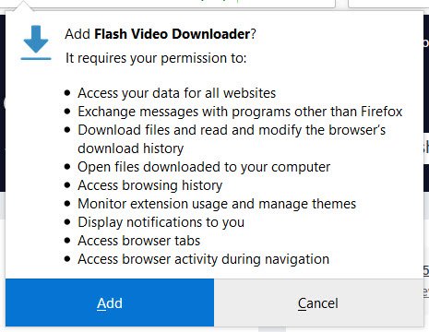Select 'Open files downloaded to your computer'

pyautogui.click(x=204, y=167)
